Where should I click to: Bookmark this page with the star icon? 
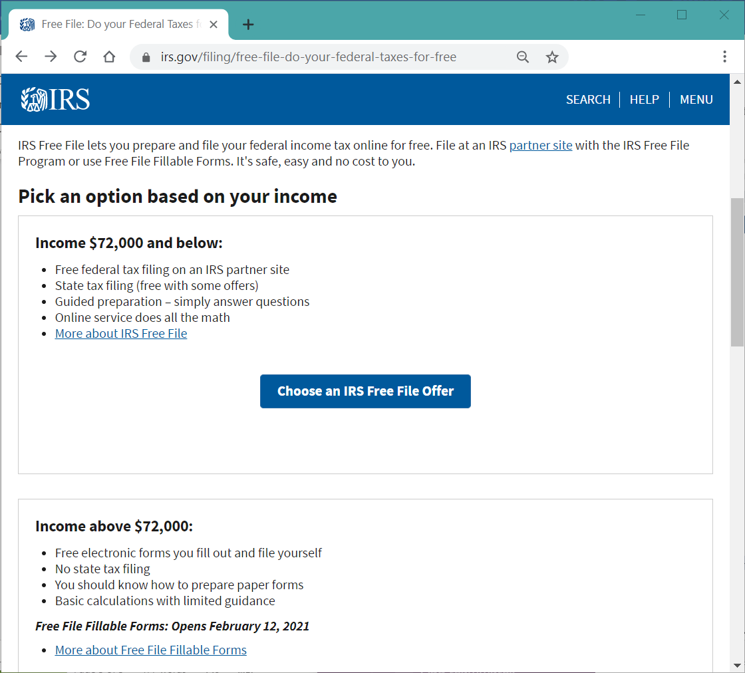tap(552, 57)
